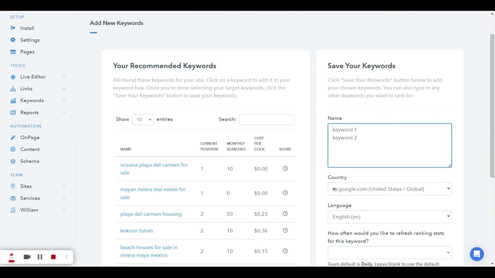The height and width of the screenshot is (278, 495).
Task: Click the Install icon in sidebar
Action: point(13,28)
